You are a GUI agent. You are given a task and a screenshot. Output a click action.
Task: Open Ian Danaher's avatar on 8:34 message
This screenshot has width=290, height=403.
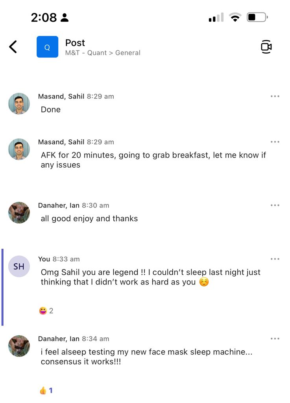pos(19,346)
